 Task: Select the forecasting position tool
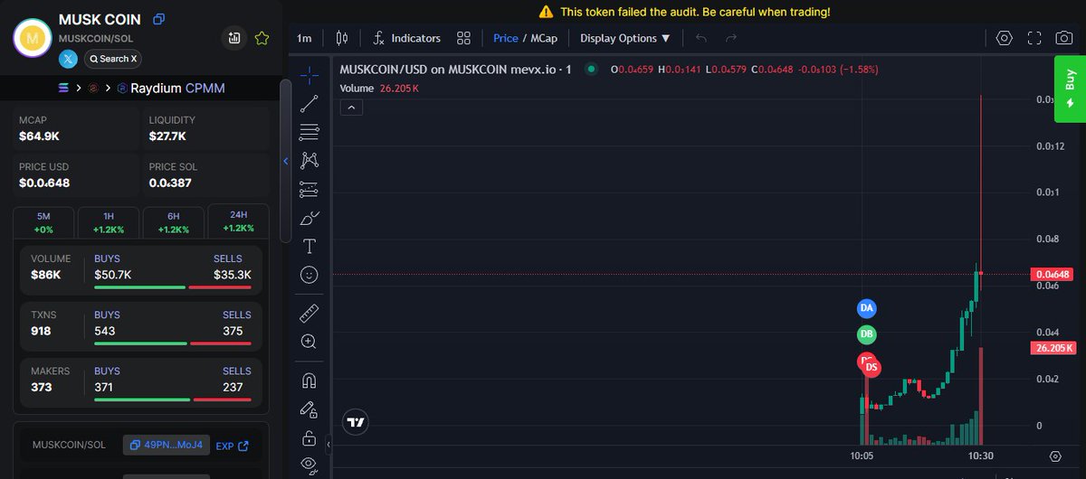click(x=309, y=190)
